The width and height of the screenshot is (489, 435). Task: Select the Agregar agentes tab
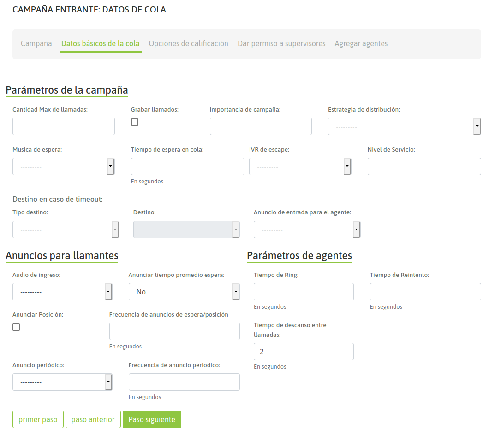361,43
